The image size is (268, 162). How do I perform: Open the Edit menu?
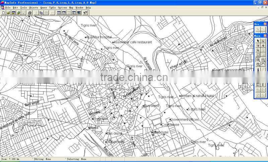pyautogui.click(x=15, y=8)
